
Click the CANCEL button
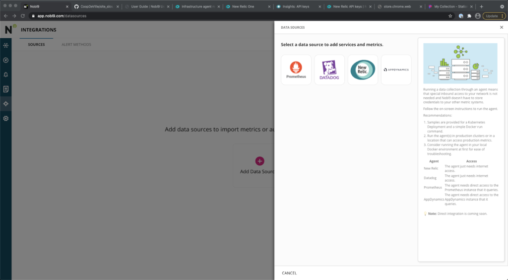pos(289,273)
